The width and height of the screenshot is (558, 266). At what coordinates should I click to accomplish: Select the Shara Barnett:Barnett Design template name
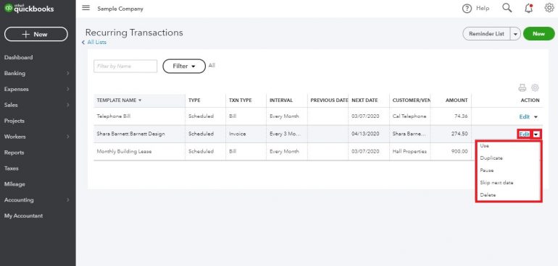coord(130,134)
